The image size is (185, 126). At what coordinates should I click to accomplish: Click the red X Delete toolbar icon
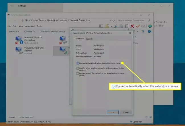(x=132, y=26)
